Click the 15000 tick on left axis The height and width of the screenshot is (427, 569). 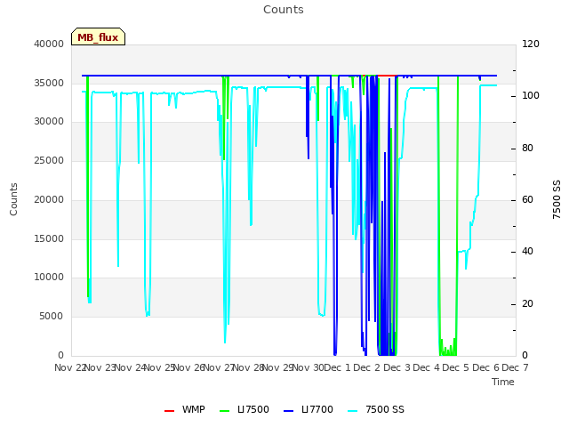point(49,238)
